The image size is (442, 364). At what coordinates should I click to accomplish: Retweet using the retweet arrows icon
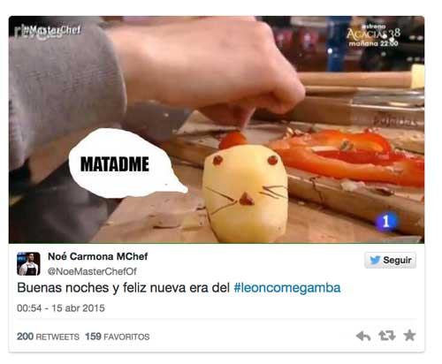click(386, 336)
